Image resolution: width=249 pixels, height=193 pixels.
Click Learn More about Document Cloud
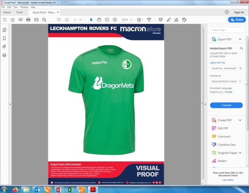pos(228,180)
